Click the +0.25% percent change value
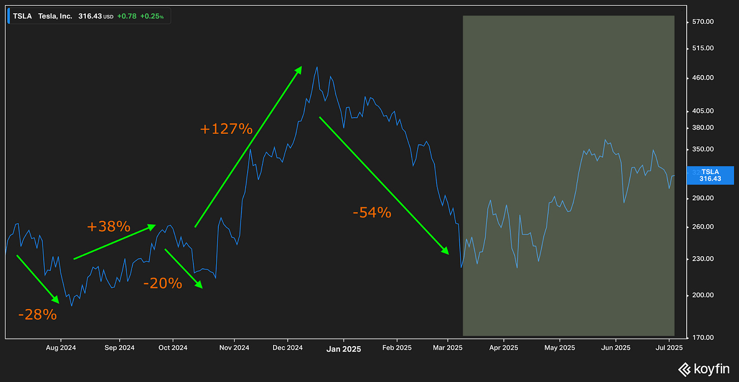Screen dimensions: 739x382 tap(151, 16)
